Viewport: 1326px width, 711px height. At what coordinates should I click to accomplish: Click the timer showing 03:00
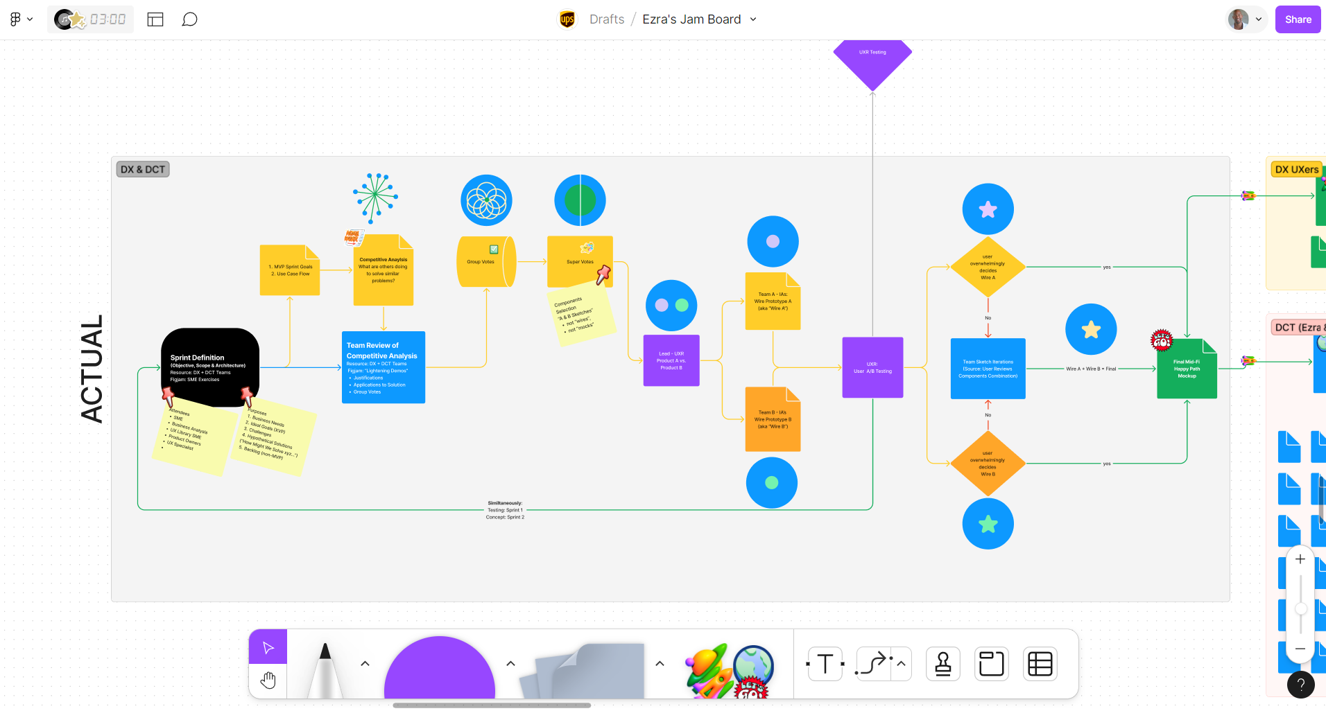click(x=107, y=19)
